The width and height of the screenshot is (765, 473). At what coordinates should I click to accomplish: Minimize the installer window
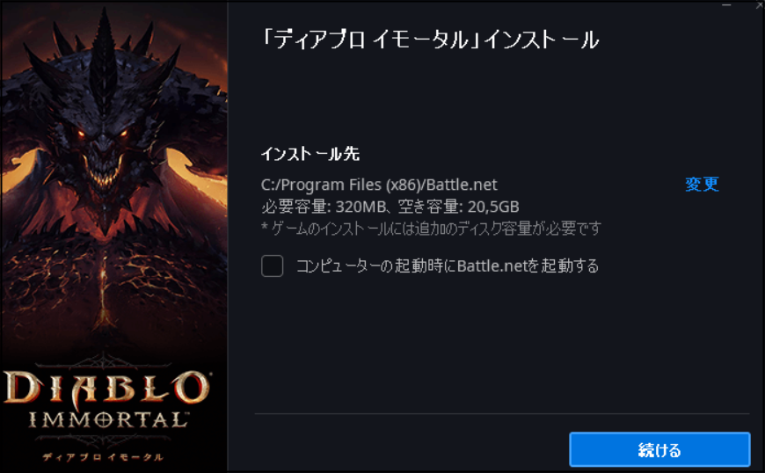726,5
